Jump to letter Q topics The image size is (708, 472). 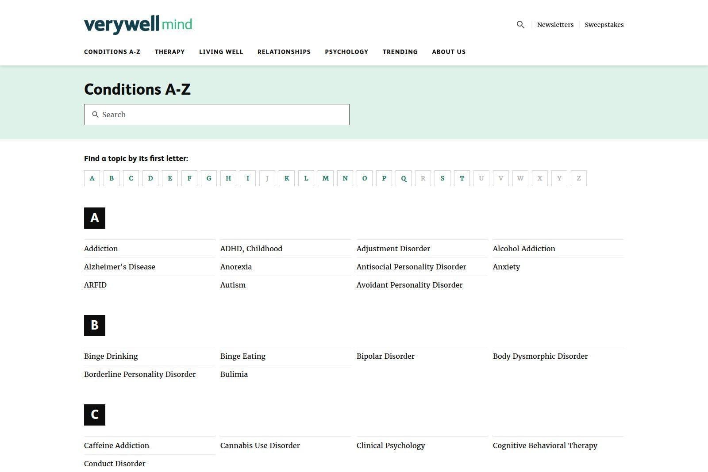coord(404,178)
